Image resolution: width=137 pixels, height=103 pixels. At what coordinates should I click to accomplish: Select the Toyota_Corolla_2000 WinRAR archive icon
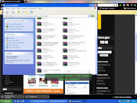click(x=39, y=31)
